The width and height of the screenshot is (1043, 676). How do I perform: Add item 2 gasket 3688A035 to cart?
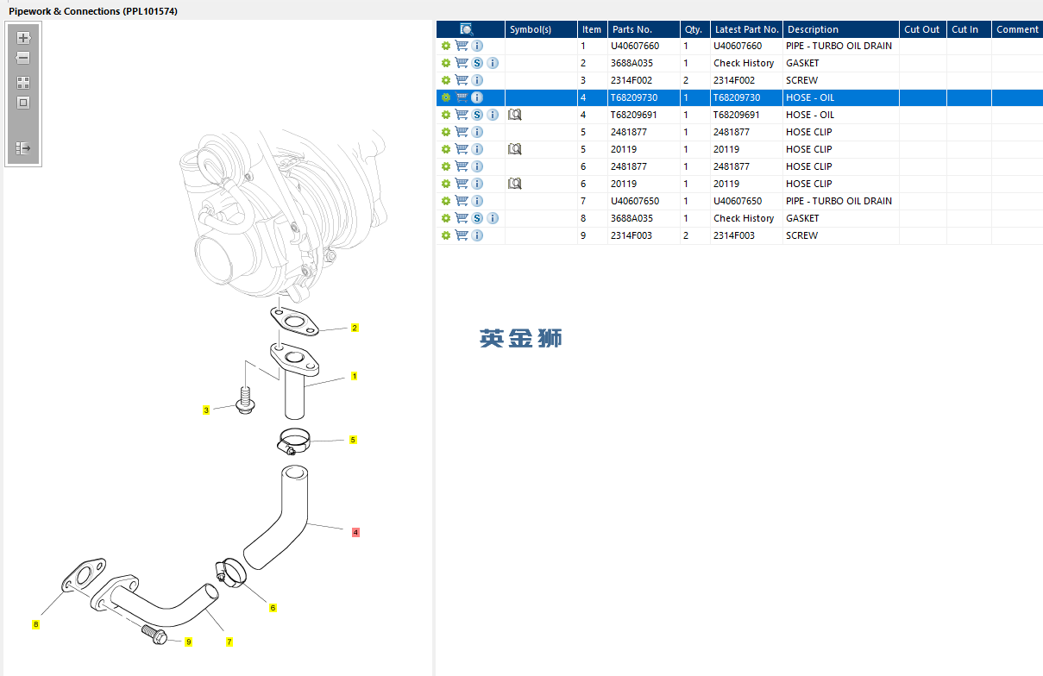462,63
